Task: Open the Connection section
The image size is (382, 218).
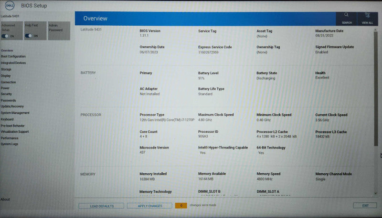Action: [8, 82]
